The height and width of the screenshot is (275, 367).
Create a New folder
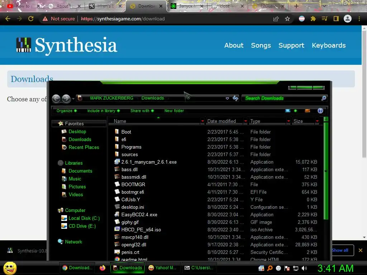click(174, 111)
